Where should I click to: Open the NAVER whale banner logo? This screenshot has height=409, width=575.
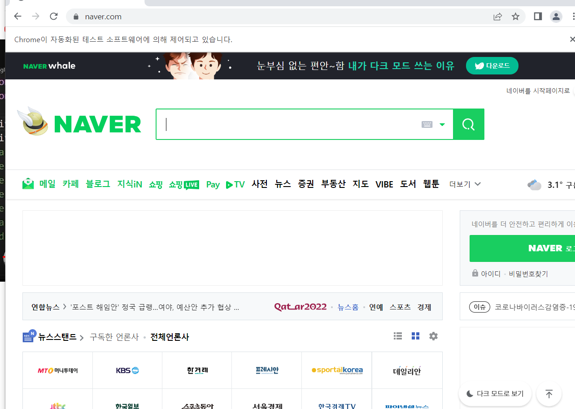click(x=49, y=66)
